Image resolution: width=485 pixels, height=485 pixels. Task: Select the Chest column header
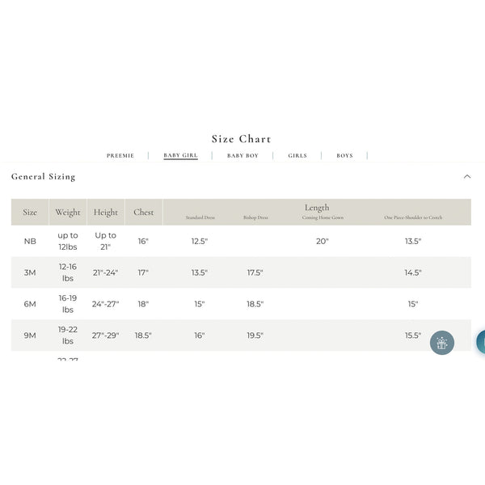pos(144,213)
